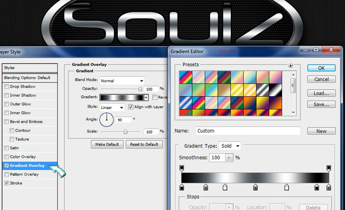Uncheck the Stroke effect checkbox
Image resolution: width=345 pixels, height=210 pixels.
(6, 183)
